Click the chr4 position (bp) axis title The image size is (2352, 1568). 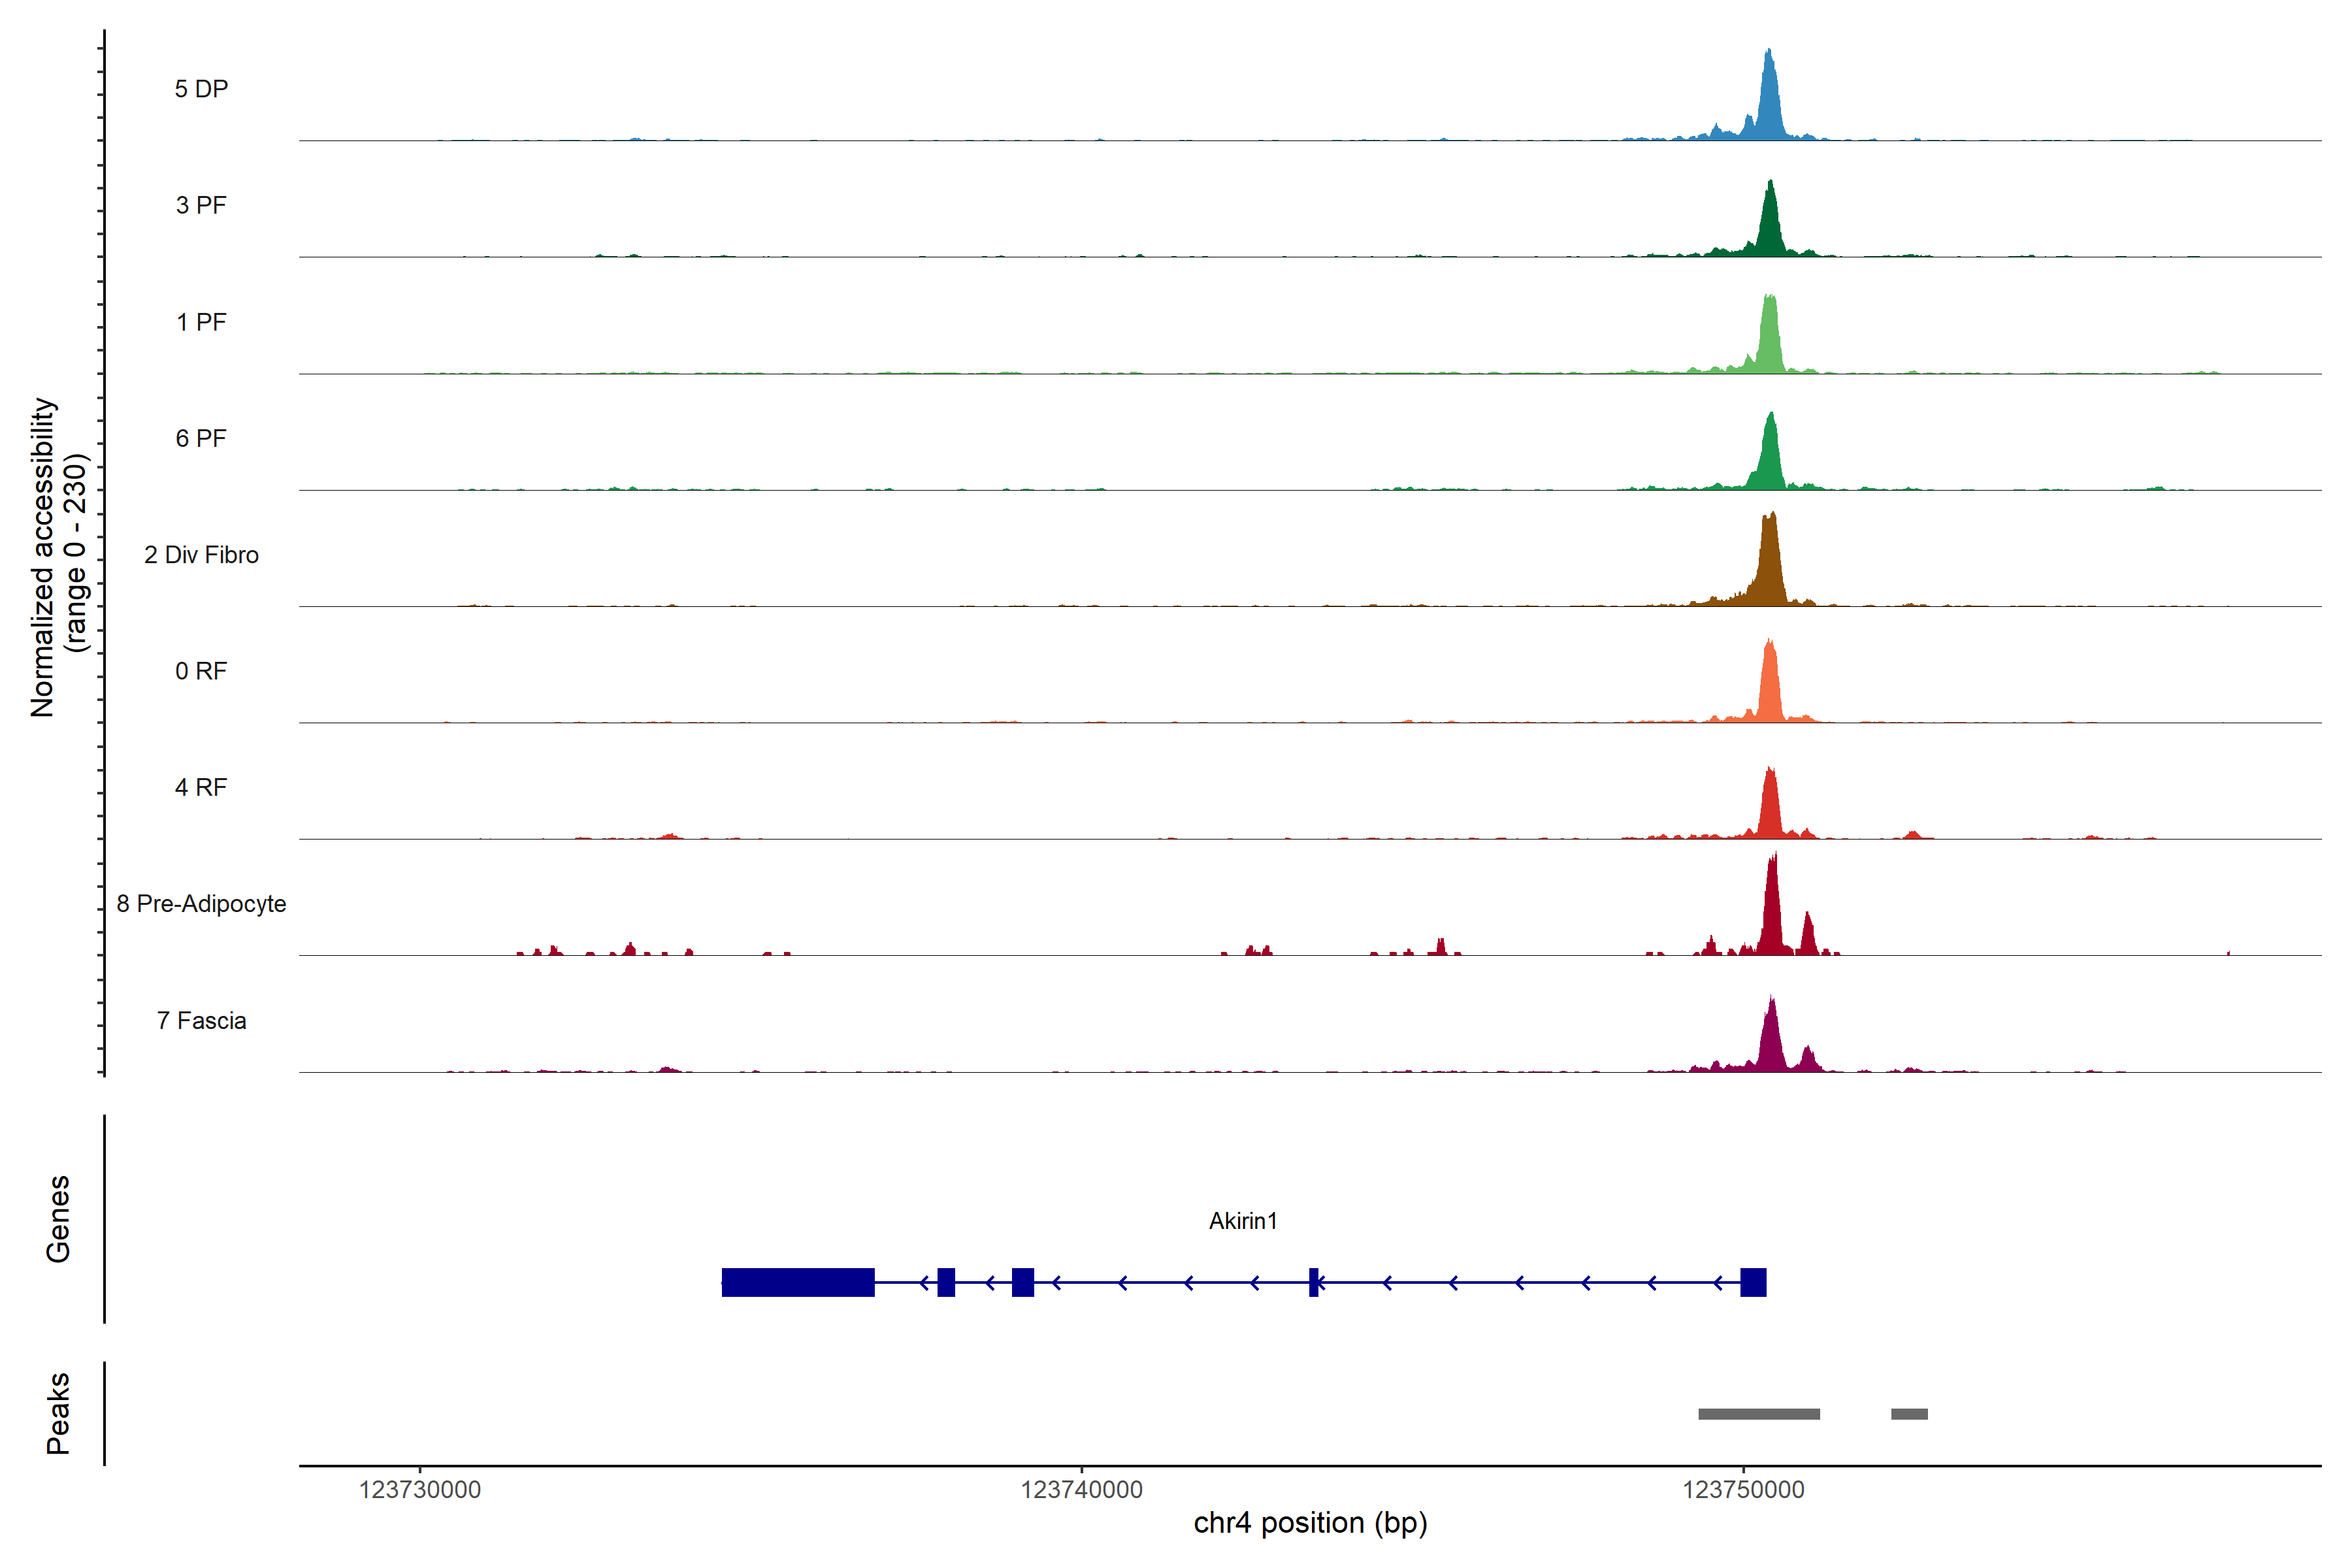click(x=1310, y=1523)
